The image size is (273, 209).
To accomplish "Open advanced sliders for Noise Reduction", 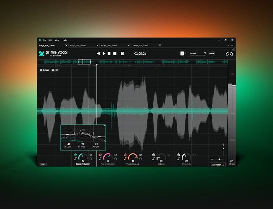I will (91, 155).
